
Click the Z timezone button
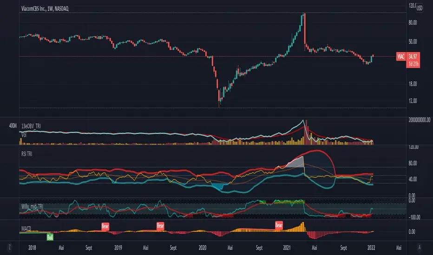(10, 247)
